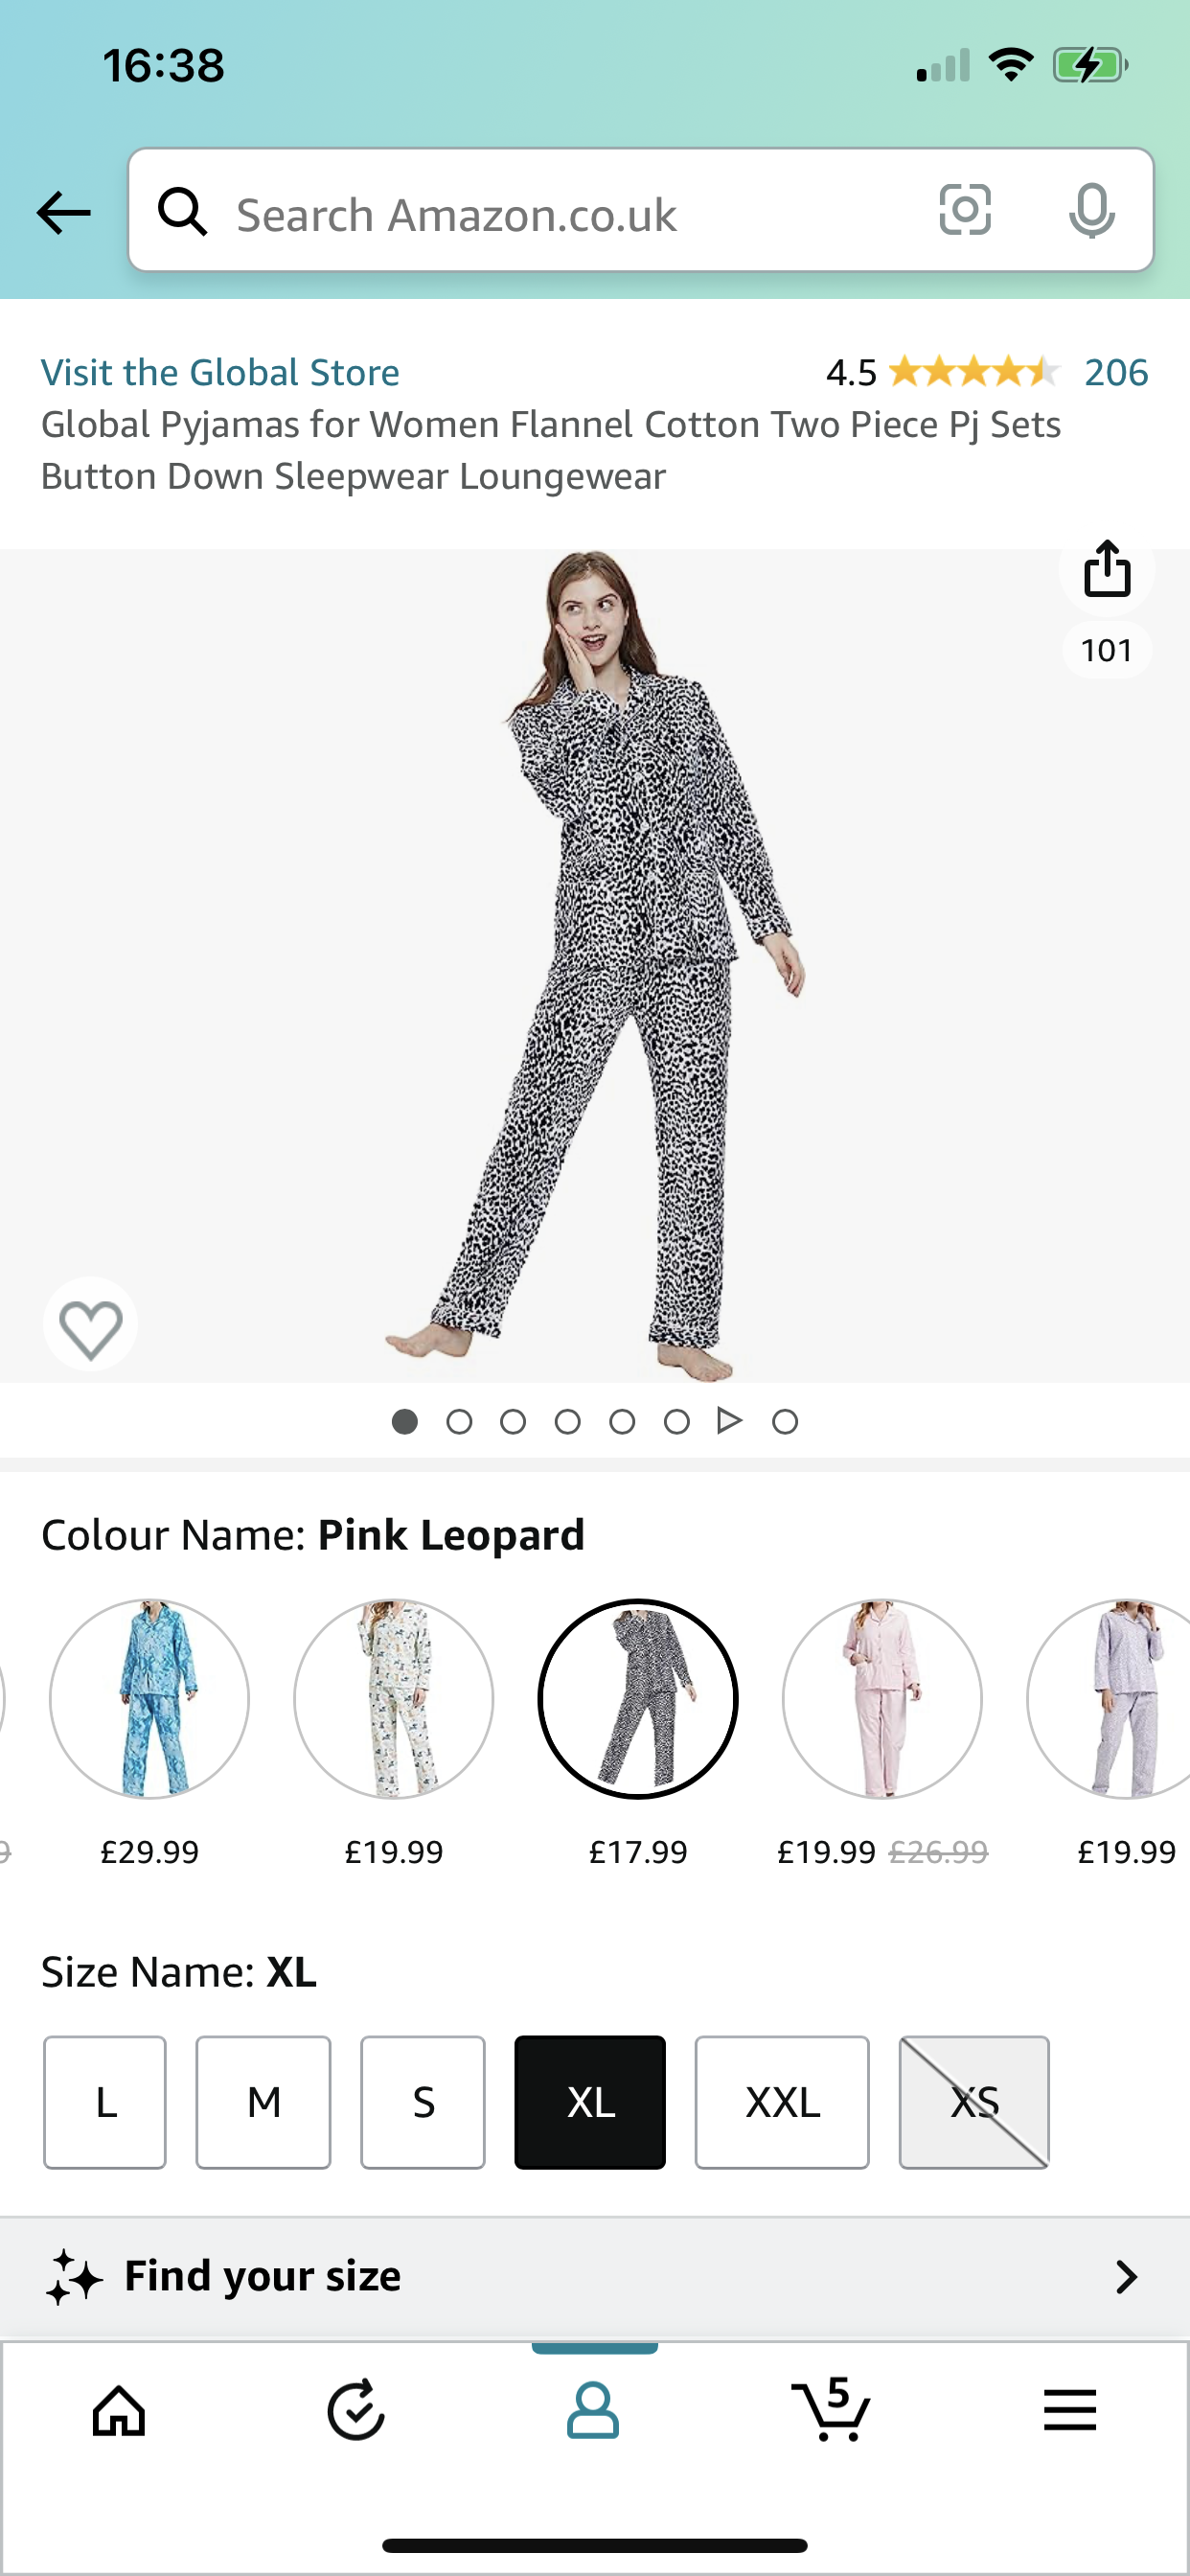Expand Find your size chevron

point(1126,2277)
